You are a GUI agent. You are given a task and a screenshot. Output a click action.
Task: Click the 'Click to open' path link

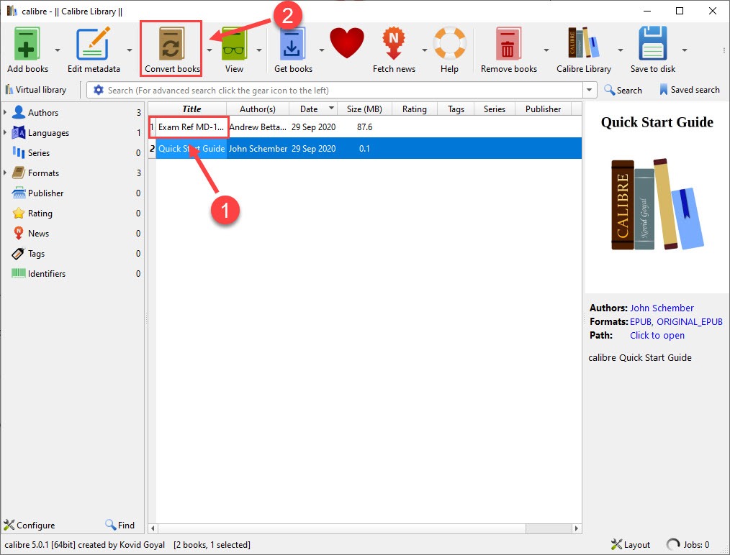pos(657,335)
